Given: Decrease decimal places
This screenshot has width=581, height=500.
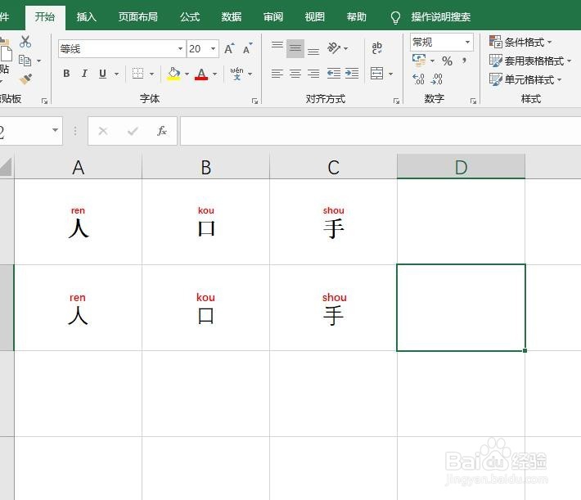Looking at the screenshot, I should click(436, 79).
